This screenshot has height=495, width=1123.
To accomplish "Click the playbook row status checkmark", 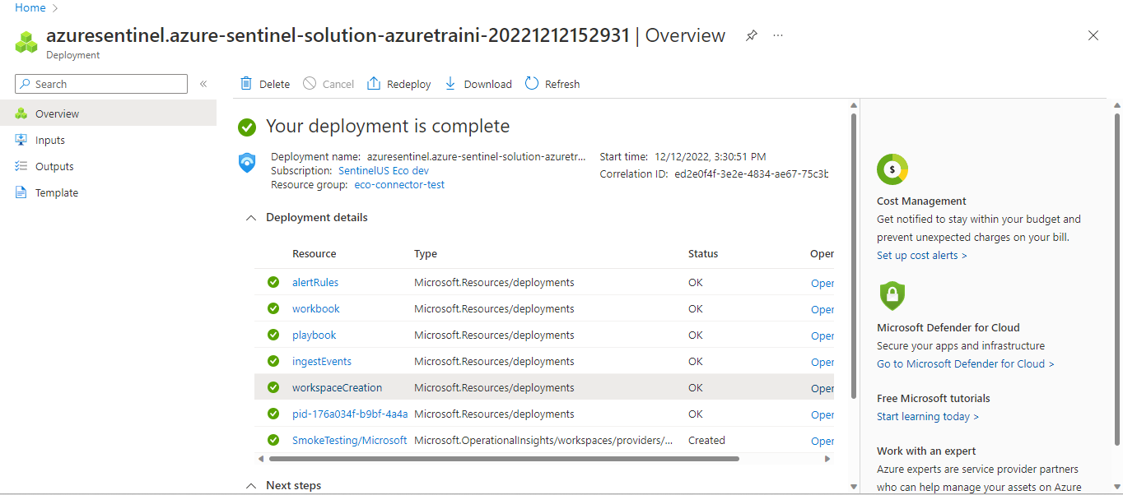I will (273, 335).
